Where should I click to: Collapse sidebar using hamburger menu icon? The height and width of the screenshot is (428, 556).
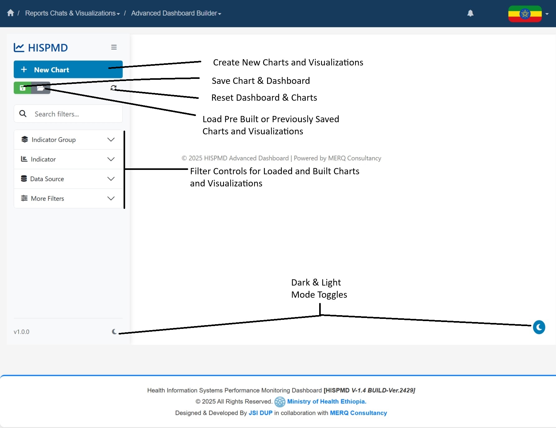[x=114, y=47]
